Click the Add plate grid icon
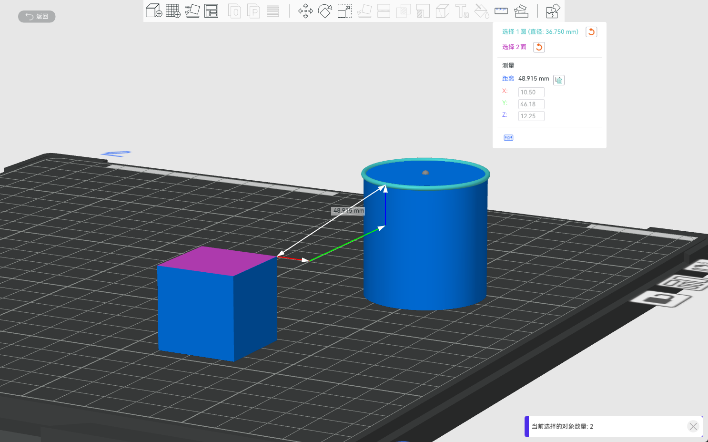Image resolution: width=708 pixels, height=442 pixels. point(173,10)
